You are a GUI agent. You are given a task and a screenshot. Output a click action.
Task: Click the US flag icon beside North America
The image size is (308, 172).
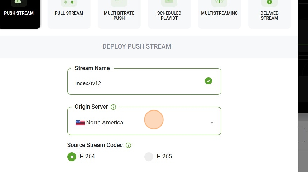tap(80, 123)
